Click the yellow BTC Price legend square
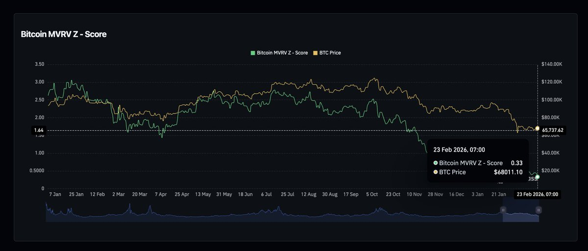This screenshot has height=251, width=588. click(x=316, y=52)
